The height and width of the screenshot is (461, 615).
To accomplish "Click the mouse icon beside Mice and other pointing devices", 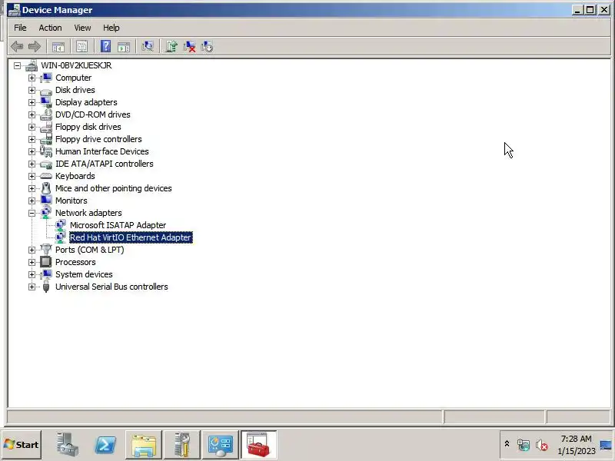I will (46, 188).
